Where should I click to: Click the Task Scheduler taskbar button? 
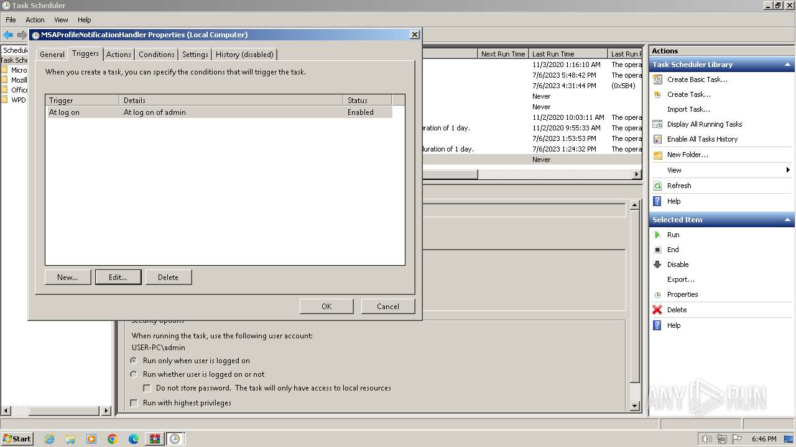[x=175, y=439]
